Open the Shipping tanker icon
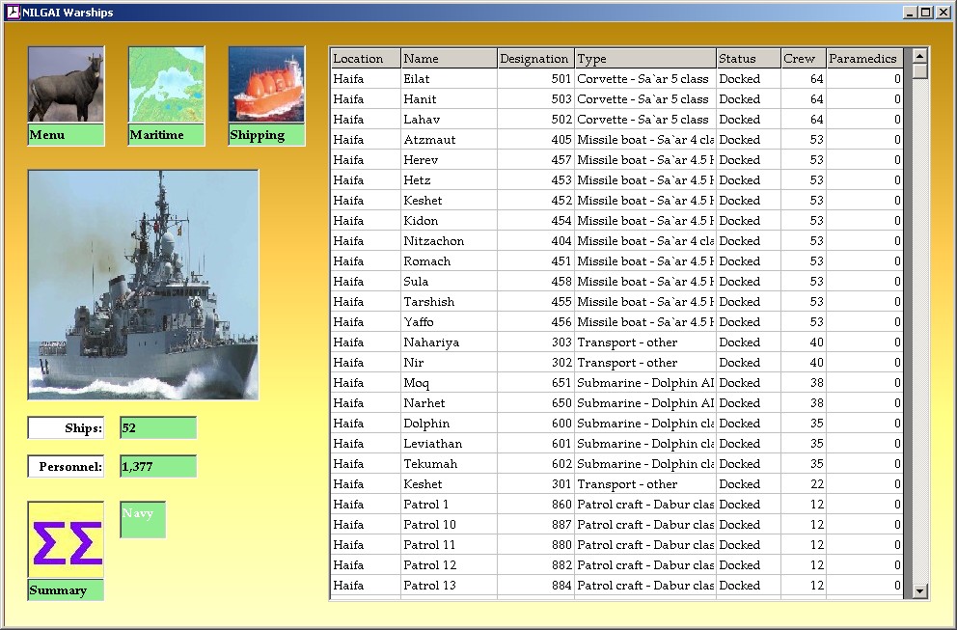 [x=266, y=85]
